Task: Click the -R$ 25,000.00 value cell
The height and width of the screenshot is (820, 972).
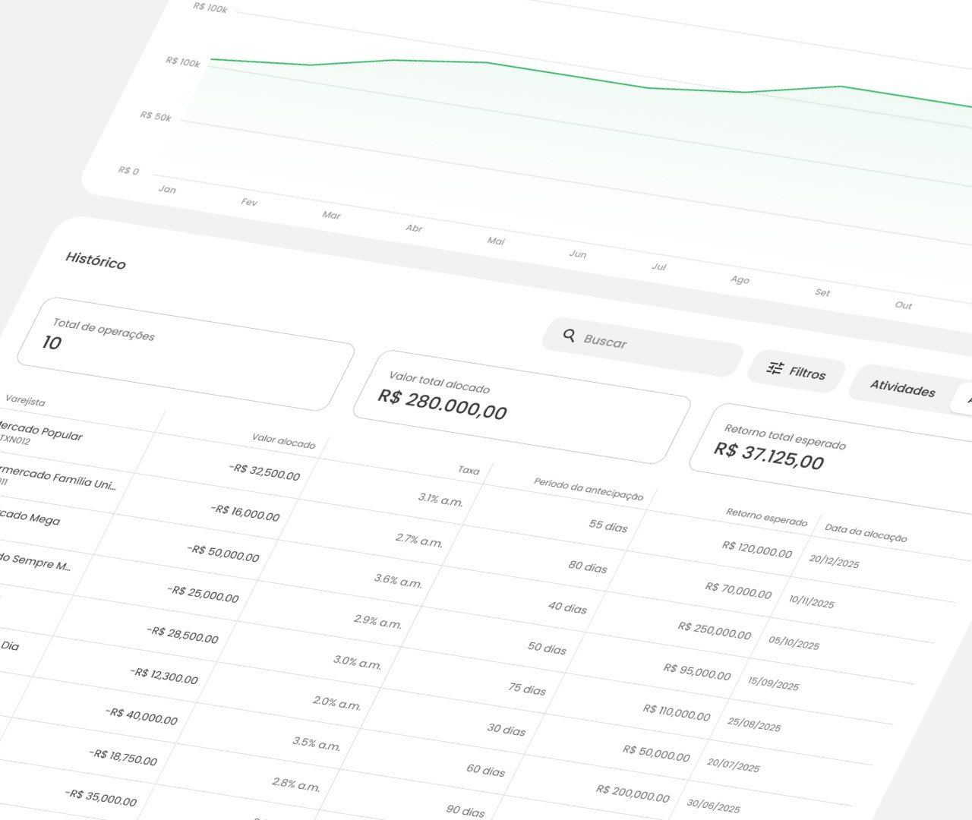Action: coord(203,594)
